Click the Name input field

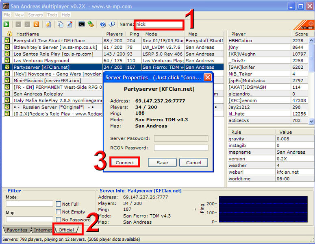pos(159,24)
